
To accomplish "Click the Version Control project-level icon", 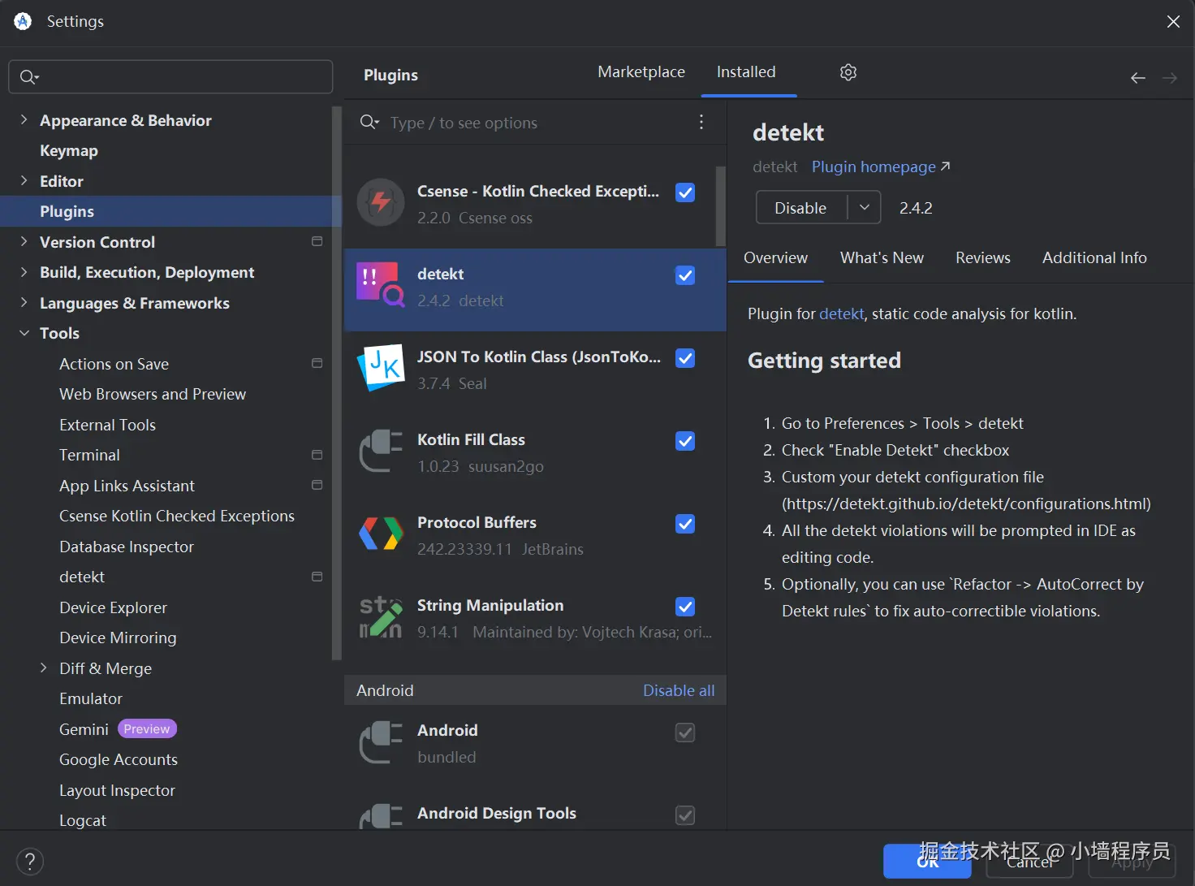I will (x=317, y=241).
